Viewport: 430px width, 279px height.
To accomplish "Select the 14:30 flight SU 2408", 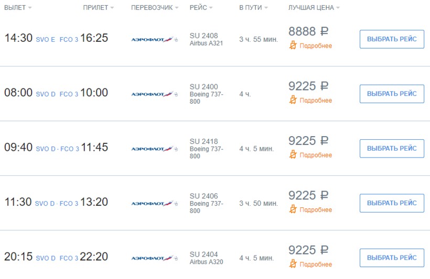I will (x=392, y=39).
